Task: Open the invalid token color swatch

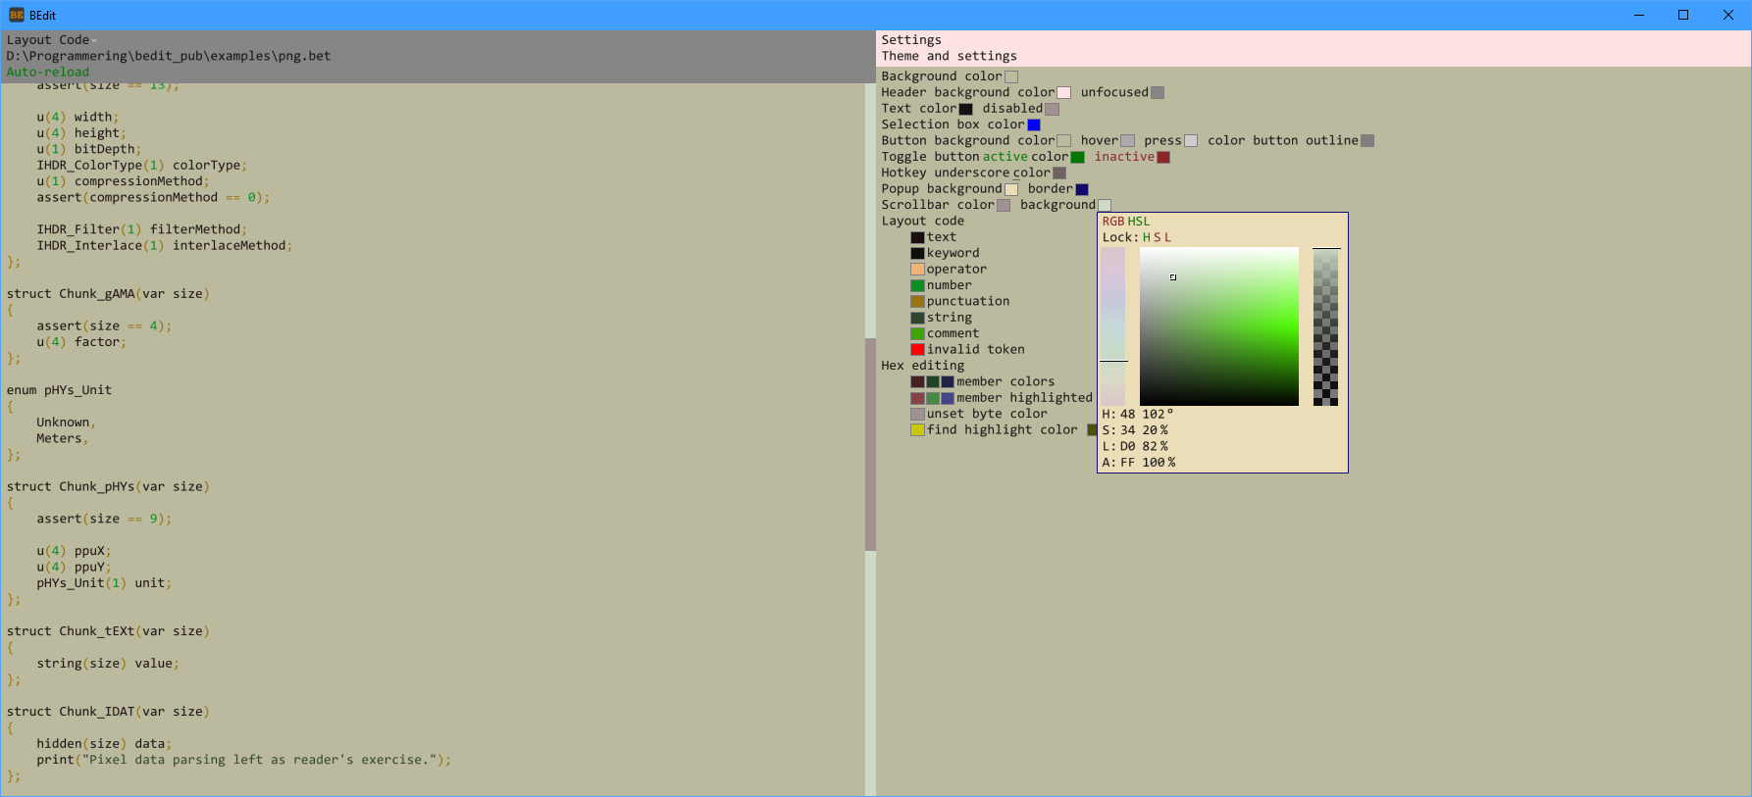Action: click(x=917, y=350)
